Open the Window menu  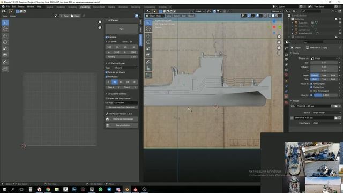(x=31, y=6)
